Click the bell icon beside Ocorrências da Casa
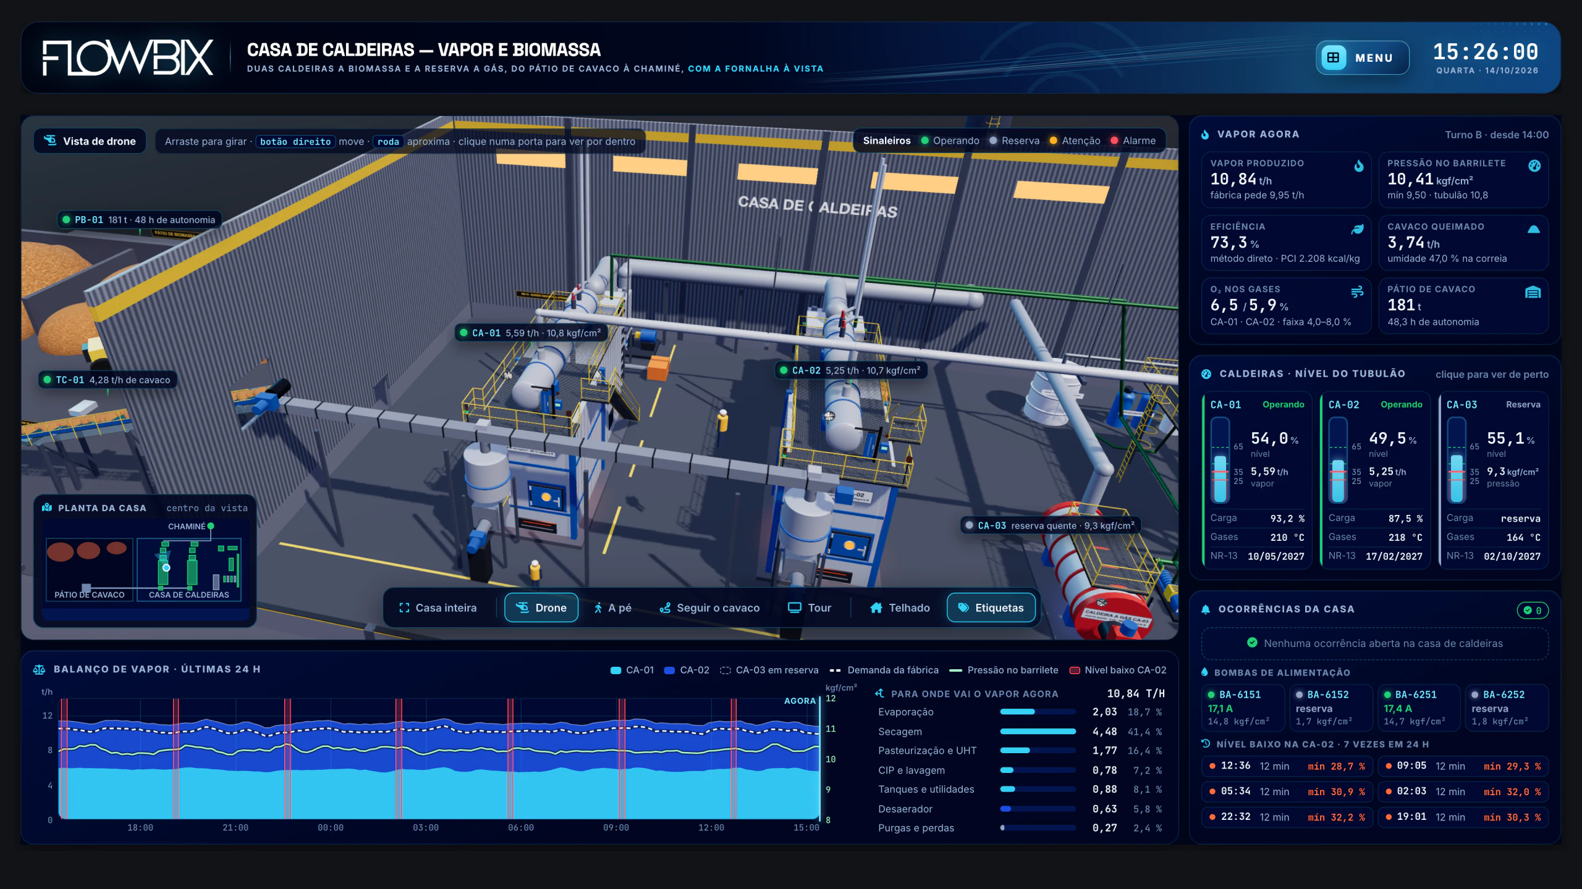 point(1206,609)
